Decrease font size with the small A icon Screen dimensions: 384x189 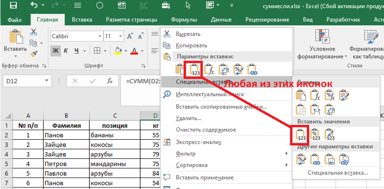(x=141, y=36)
